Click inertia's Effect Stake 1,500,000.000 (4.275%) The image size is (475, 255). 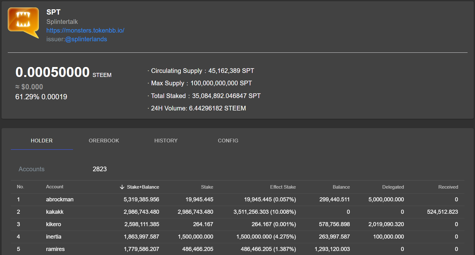pyautogui.click(x=266, y=237)
